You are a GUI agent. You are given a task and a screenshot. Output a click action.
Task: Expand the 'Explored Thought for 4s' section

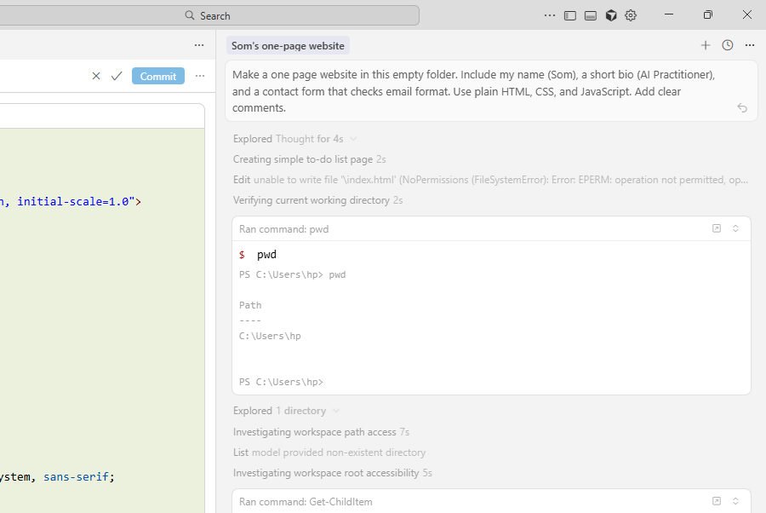tap(353, 139)
